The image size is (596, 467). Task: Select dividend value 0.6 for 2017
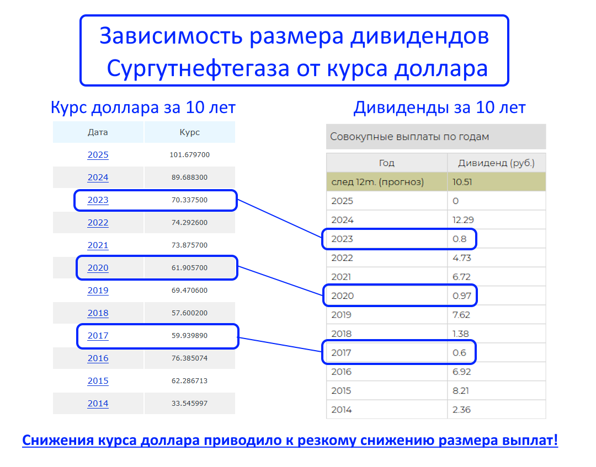(x=459, y=353)
